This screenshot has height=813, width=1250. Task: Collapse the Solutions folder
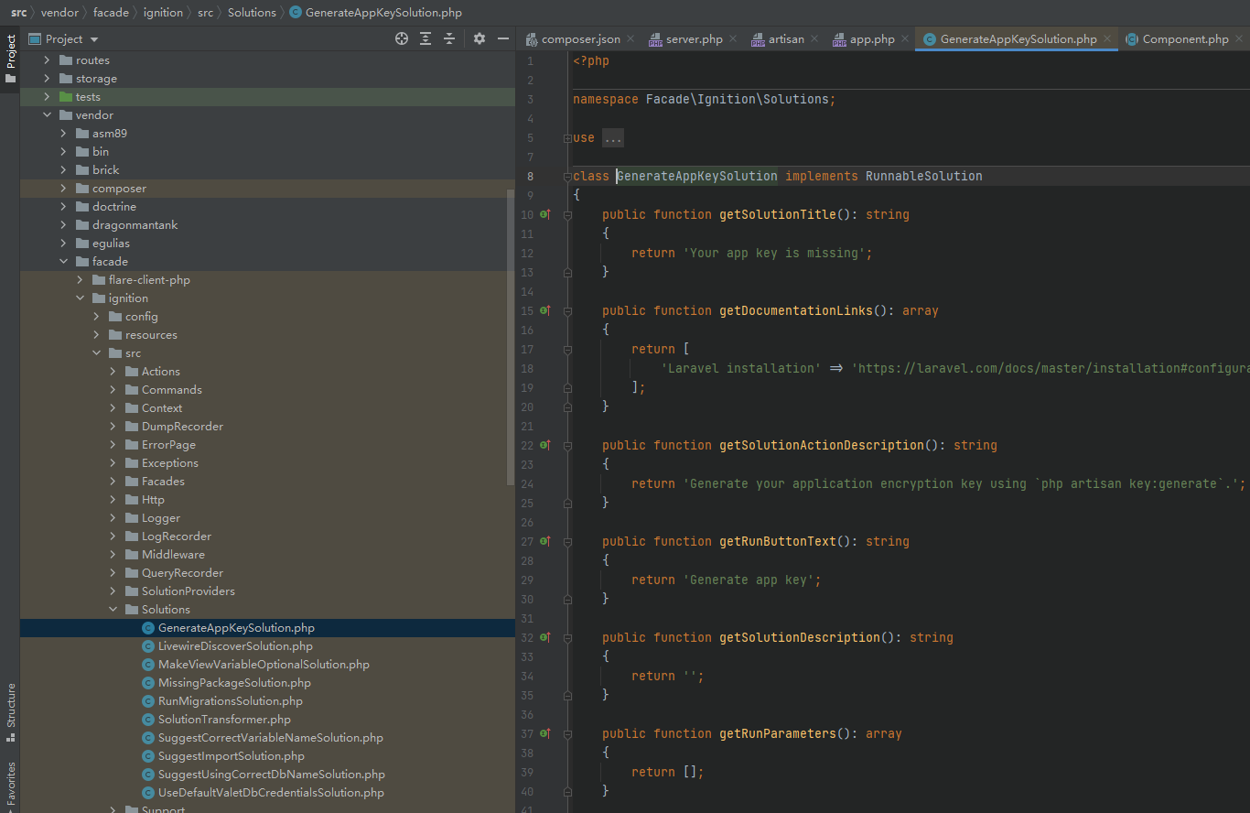pyautogui.click(x=113, y=610)
